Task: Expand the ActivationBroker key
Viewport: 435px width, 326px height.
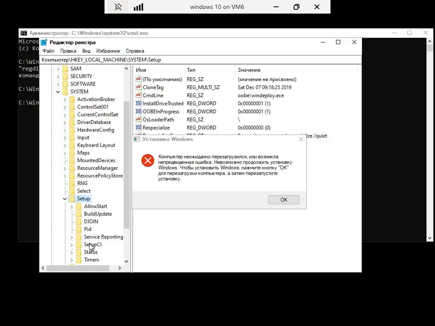Action: (x=65, y=99)
